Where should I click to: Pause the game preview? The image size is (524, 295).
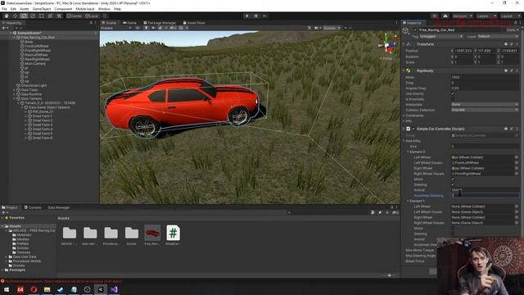256,16
